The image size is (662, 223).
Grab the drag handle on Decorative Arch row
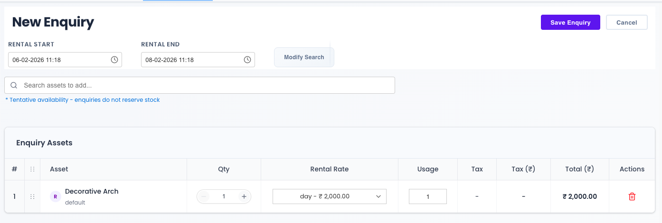(x=32, y=196)
